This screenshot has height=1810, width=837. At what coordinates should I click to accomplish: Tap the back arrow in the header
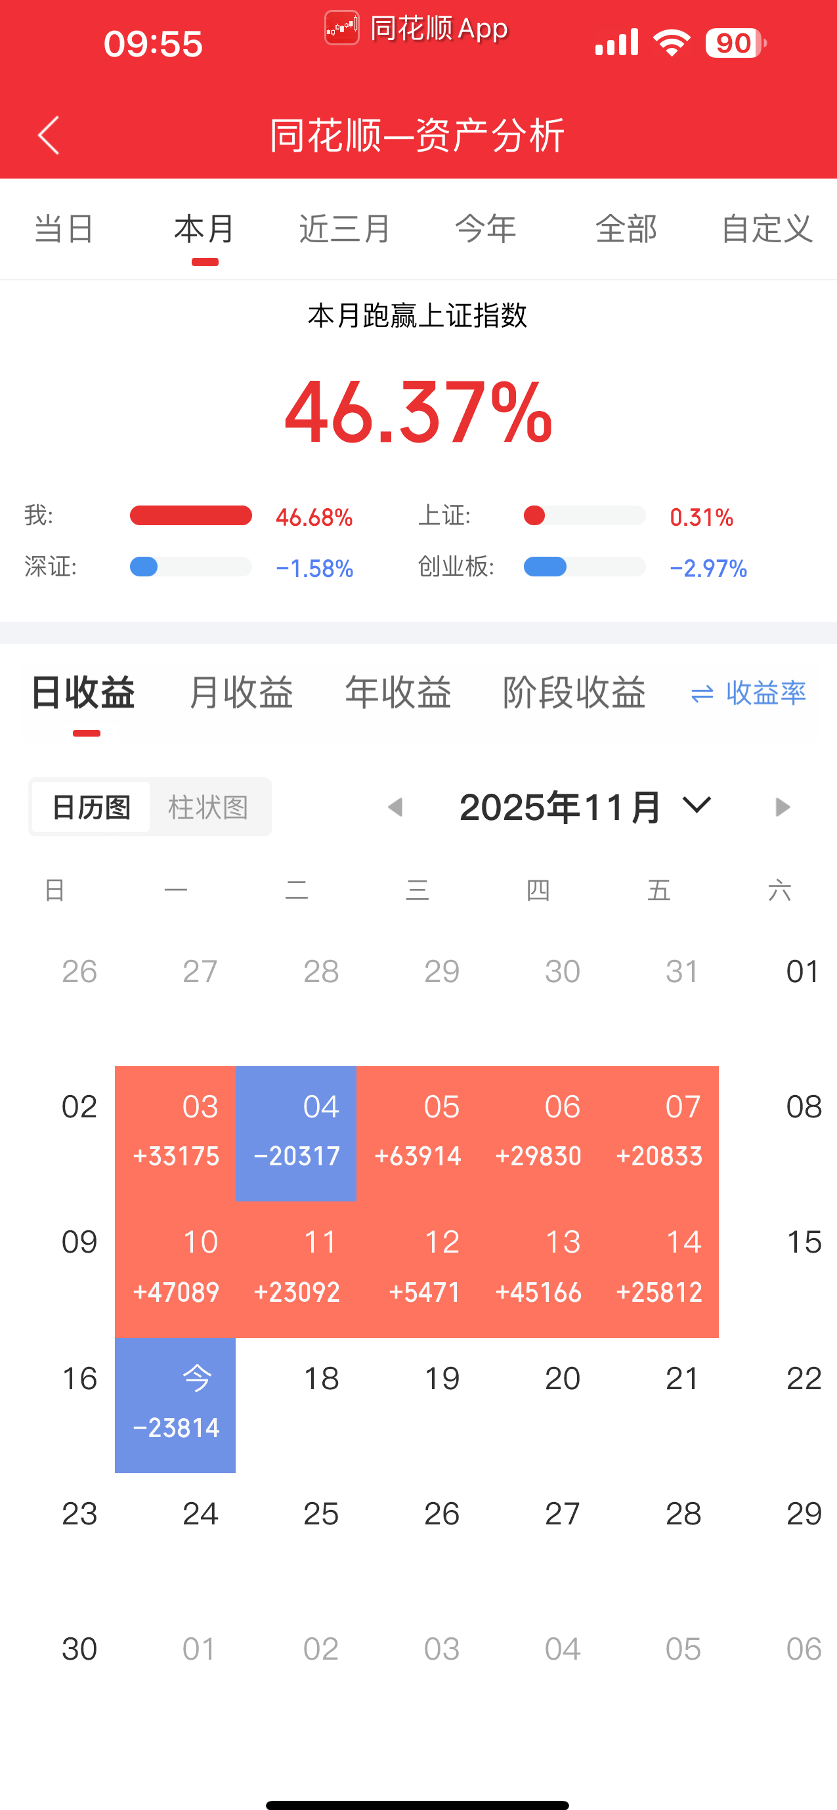tap(49, 135)
